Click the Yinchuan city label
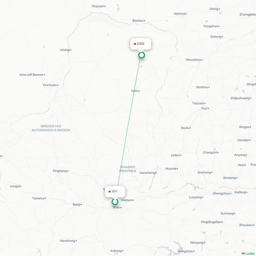The image size is (256, 256). click(50, 85)
